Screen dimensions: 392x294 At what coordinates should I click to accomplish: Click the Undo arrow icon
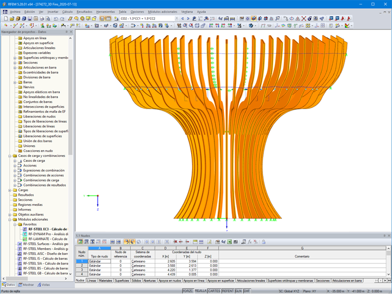(56, 19)
